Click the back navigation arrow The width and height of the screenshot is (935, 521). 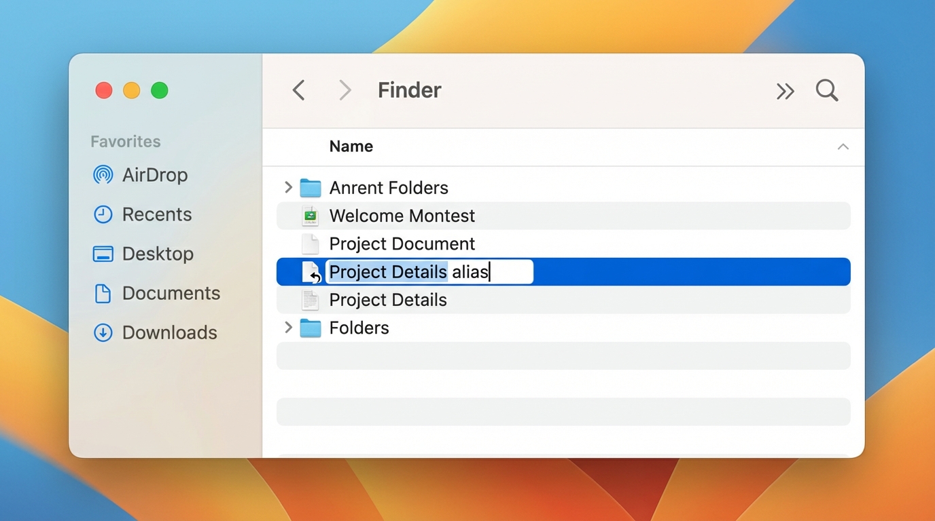pyautogui.click(x=299, y=90)
